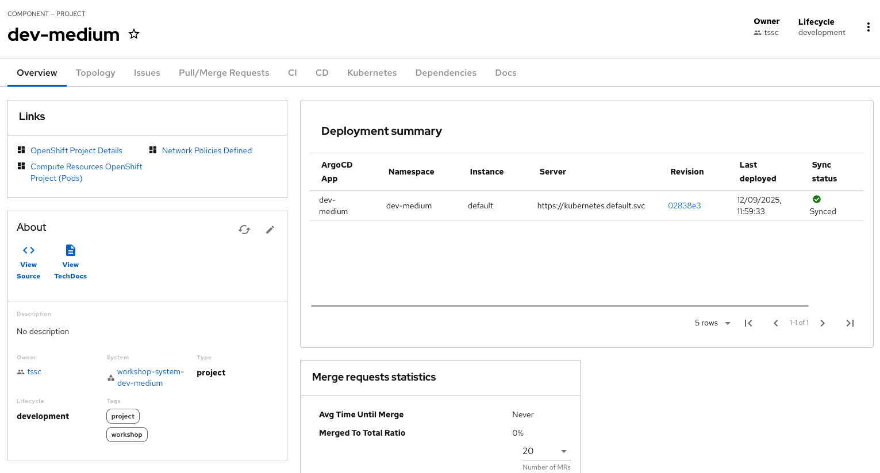Click the group icon beside owner tssc in About
Image resolution: width=880 pixels, height=473 pixels.
21,372
